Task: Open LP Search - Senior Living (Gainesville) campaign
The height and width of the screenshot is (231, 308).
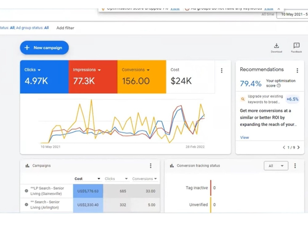Action: pos(47,191)
